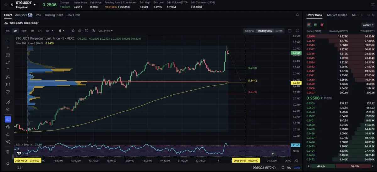The image size is (377, 172).
Task: Select the 5m timeframe
Action: pos(15,31)
